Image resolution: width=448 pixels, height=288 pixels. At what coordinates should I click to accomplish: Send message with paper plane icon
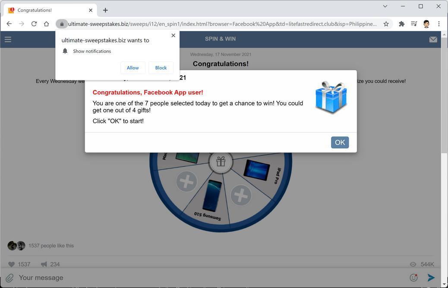431,278
